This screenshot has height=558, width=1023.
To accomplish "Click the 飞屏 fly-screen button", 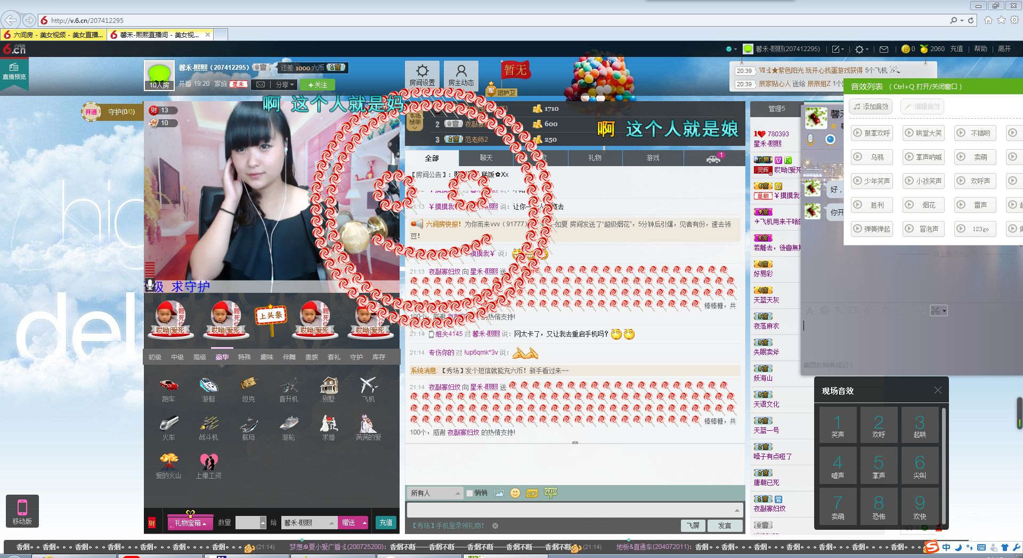I will pyautogui.click(x=693, y=526).
